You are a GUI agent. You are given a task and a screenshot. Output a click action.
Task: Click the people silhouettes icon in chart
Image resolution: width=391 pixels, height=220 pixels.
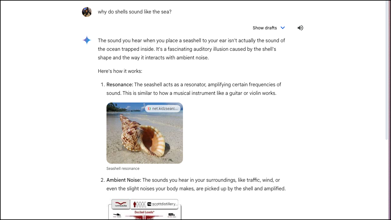coord(140,204)
